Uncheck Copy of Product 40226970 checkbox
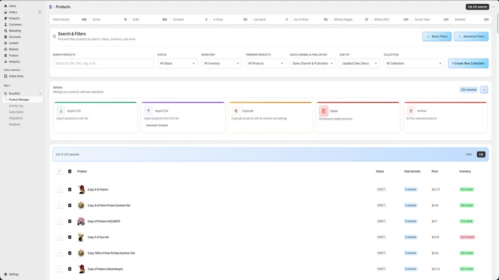 (x=70, y=222)
